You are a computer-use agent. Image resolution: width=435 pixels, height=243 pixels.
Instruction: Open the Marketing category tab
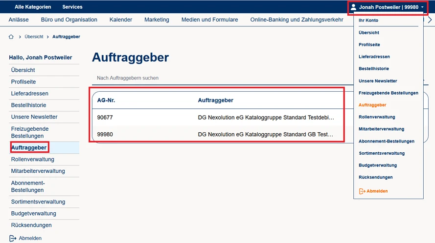157,20
